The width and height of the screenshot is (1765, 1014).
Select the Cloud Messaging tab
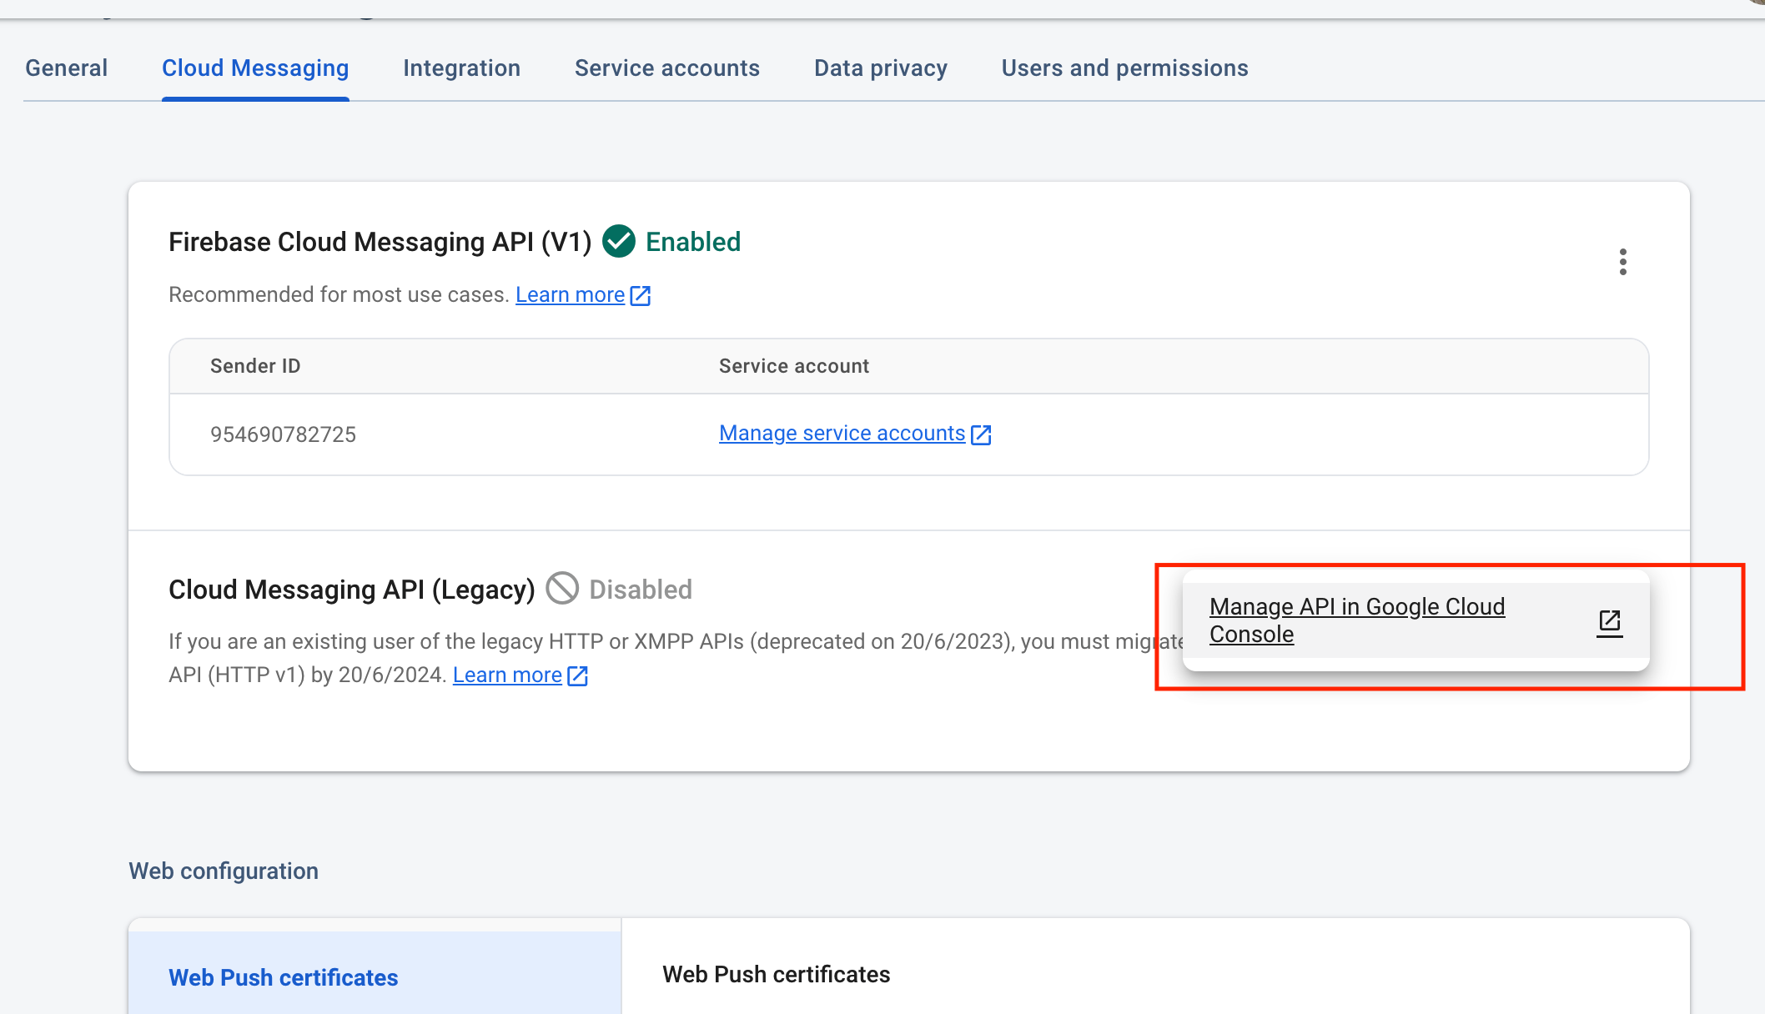coord(255,68)
